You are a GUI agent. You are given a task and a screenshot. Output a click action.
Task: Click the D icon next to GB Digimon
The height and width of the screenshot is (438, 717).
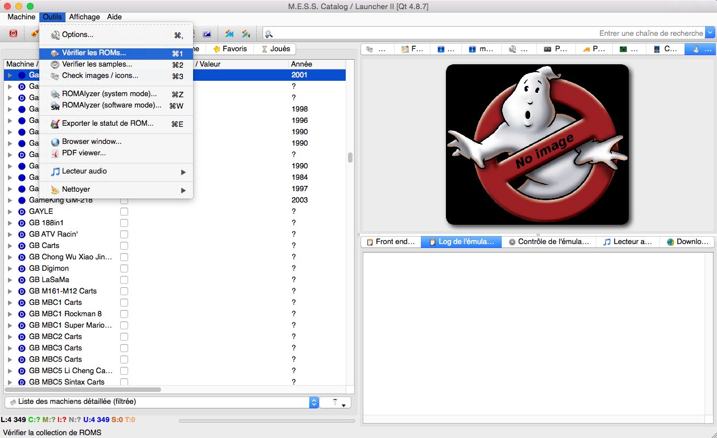22,268
